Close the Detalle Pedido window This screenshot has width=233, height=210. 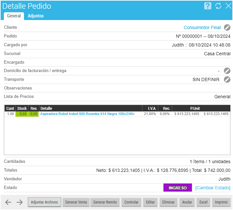coord(228,6)
